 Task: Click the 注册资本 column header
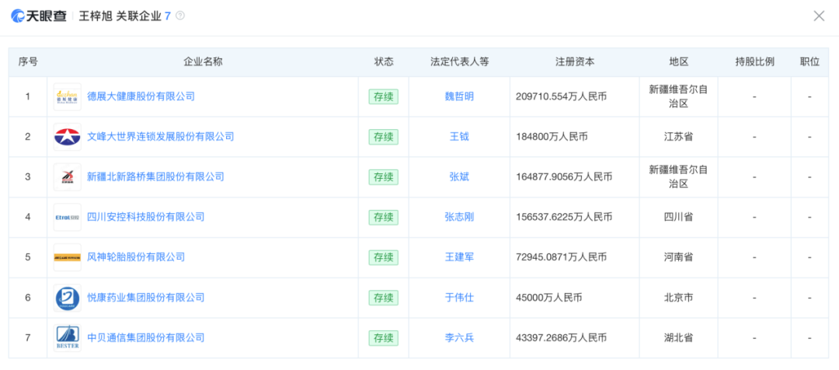tap(575, 62)
